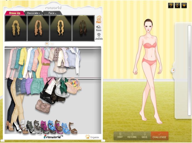Image resolution: width=192 pixels, height=143 pixels.
Task: Open the Jewels category
Action: [99, 37]
